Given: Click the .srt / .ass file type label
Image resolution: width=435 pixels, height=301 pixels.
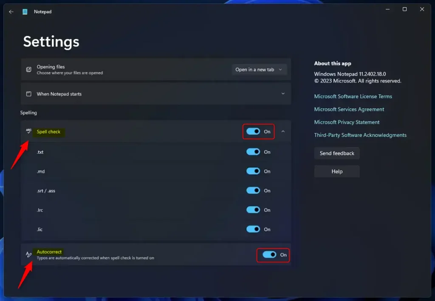Looking at the screenshot, I should click(46, 191).
